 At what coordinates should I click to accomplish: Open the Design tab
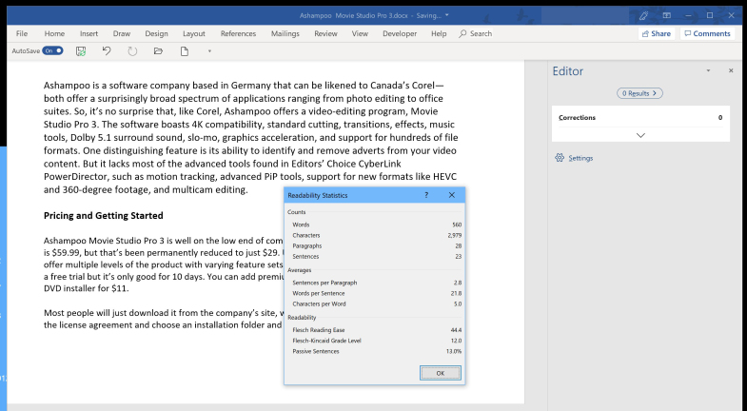(156, 33)
